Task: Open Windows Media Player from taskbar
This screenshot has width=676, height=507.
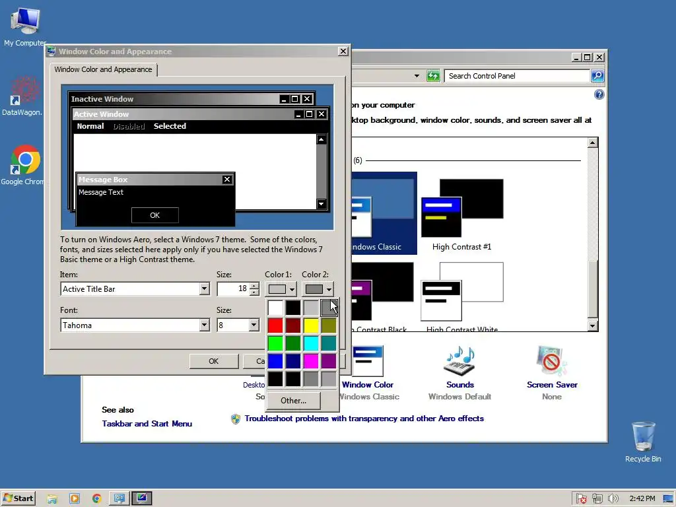Action: point(75,499)
